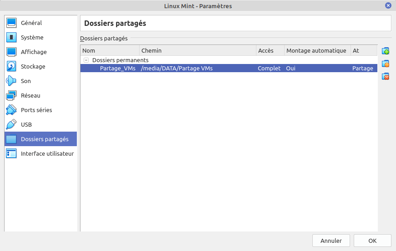The height and width of the screenshot is (251, 396).
Task: Switch to the Affichage settings
Action: click(34, 52)
